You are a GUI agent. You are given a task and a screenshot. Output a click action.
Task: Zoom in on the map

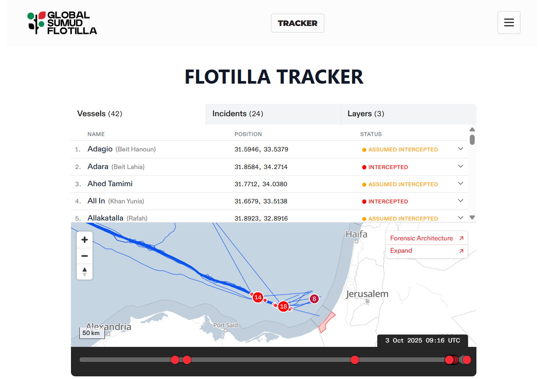(x=85, y=240)
